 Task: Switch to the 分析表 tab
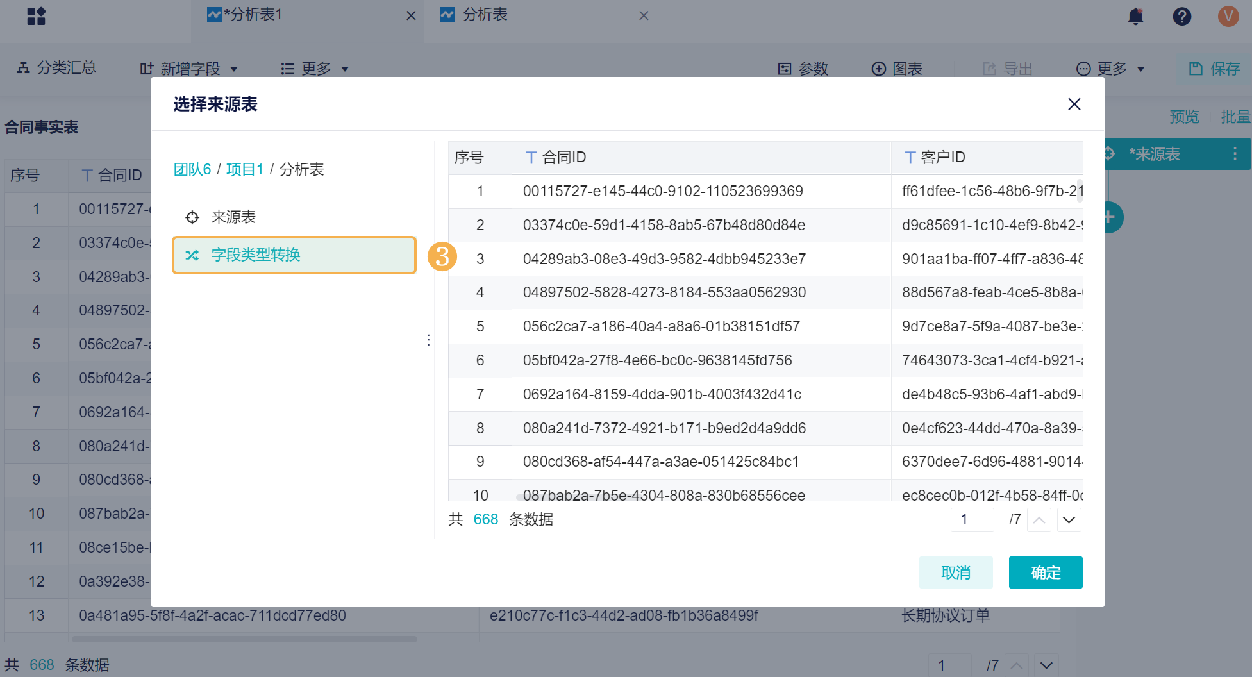pyautogui.click(x=540, y=15)
